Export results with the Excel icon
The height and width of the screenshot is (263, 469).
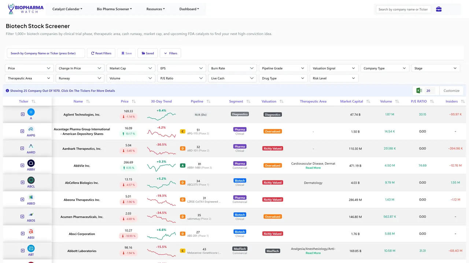coord(419,91)
